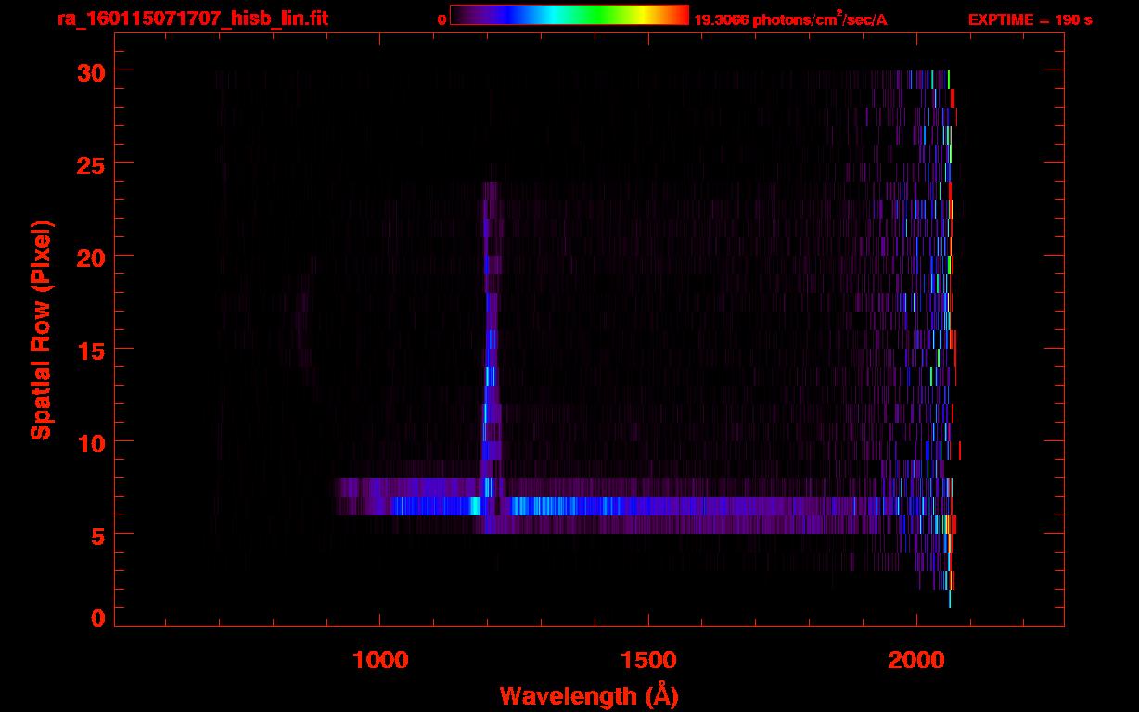The image size is (1139, 712).
Task: Click the filename ra_160115071707_hisb_lin.fit
Action: [x=192, y=19]
